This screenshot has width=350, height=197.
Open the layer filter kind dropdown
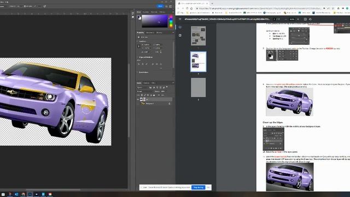click(x=143, y=88)
